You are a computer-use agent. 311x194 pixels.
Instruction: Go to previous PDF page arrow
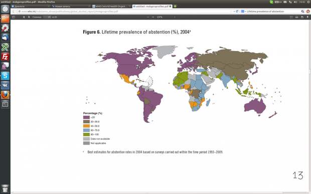(x=24, y=17)
